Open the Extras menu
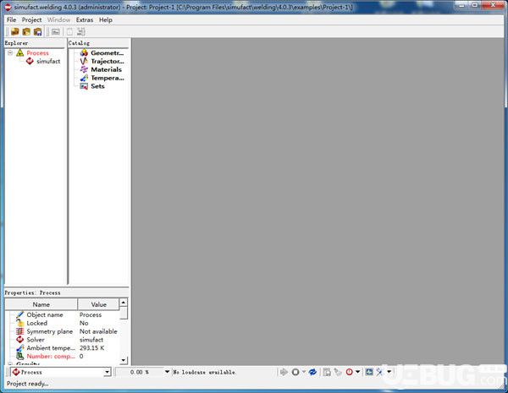 85,19
